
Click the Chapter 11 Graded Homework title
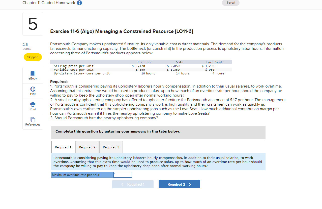point(49,3)
